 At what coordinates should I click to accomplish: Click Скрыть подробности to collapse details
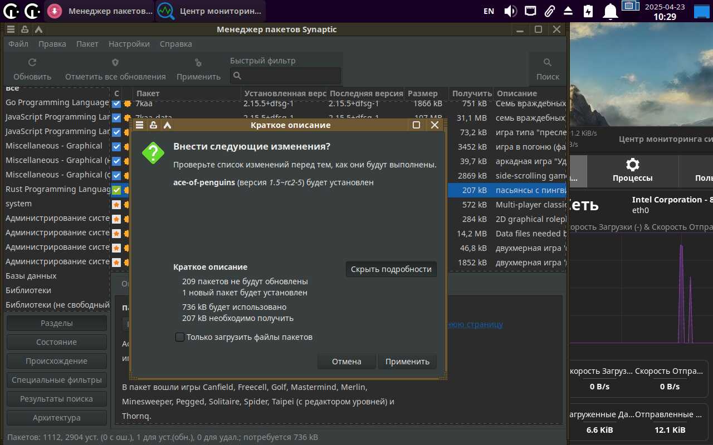coord(391,269)
